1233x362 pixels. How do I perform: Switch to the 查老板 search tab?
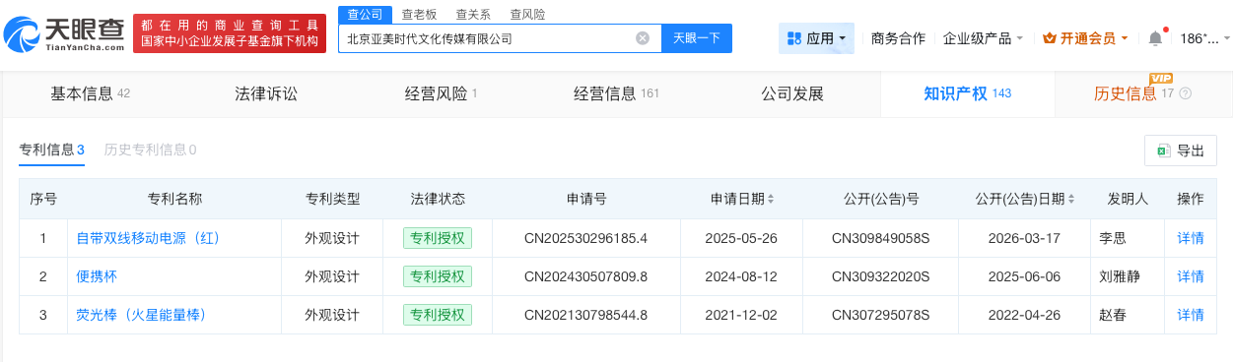pos(420,14)
